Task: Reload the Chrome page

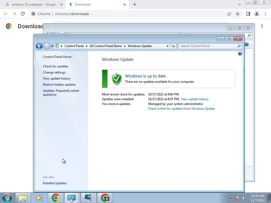Action: (x=23, y=14)
